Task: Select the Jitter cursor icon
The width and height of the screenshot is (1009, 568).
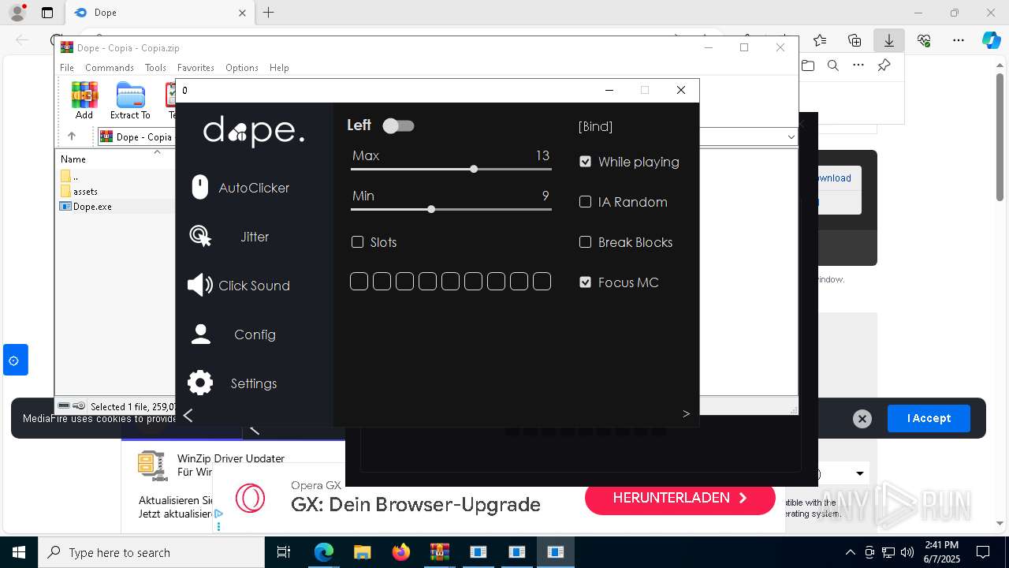Action: tap(200, 237)
